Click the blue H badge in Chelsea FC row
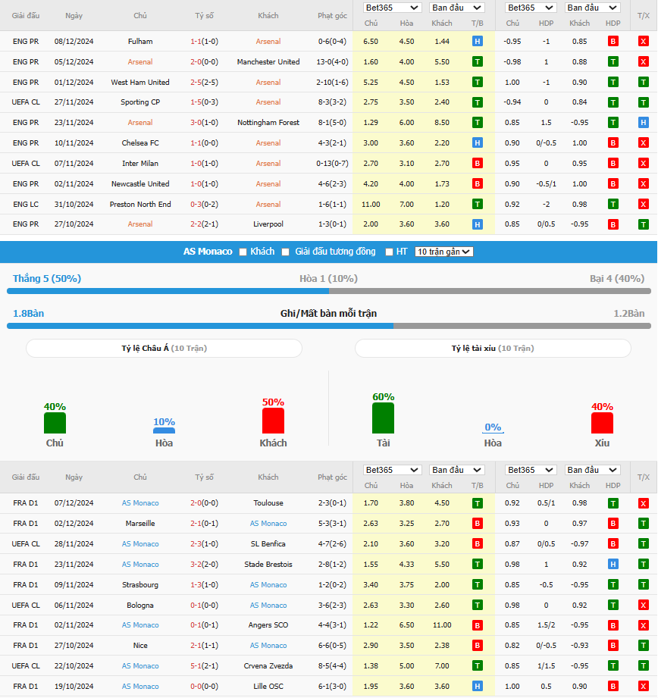Screen dimensions: 658x698 pyautogui.click(x=478, y=143)
